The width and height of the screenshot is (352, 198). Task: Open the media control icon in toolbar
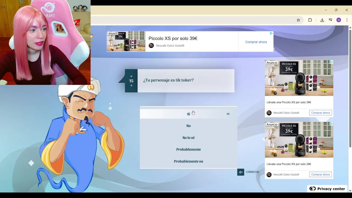[x=331, y=20]
